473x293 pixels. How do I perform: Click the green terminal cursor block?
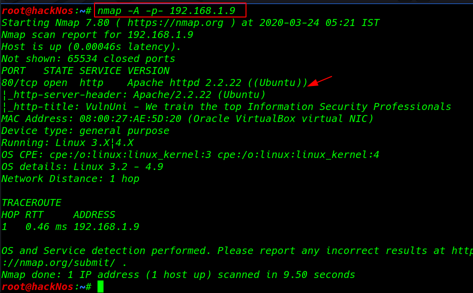pyautogui.click(x=100, y=286)
